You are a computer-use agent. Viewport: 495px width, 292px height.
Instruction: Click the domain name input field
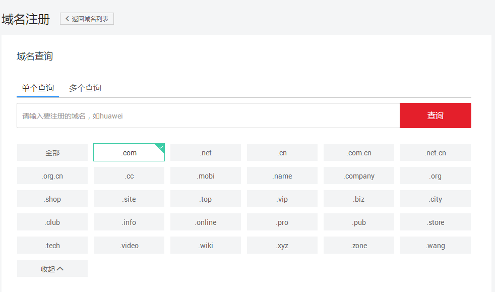coord(208,116)
